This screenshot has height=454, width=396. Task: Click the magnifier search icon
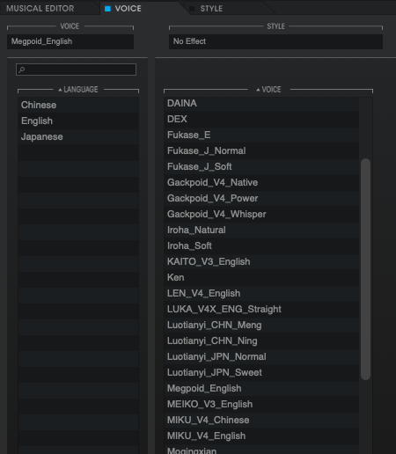[x=21, y=70]
